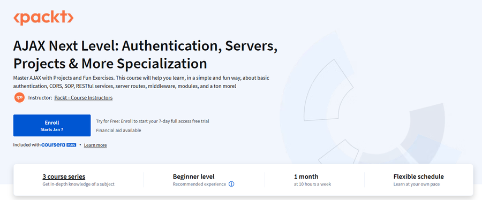Click the 'Try for Free' trial text
This screenshot has width=482, height=200.
(x=153, y=121)
